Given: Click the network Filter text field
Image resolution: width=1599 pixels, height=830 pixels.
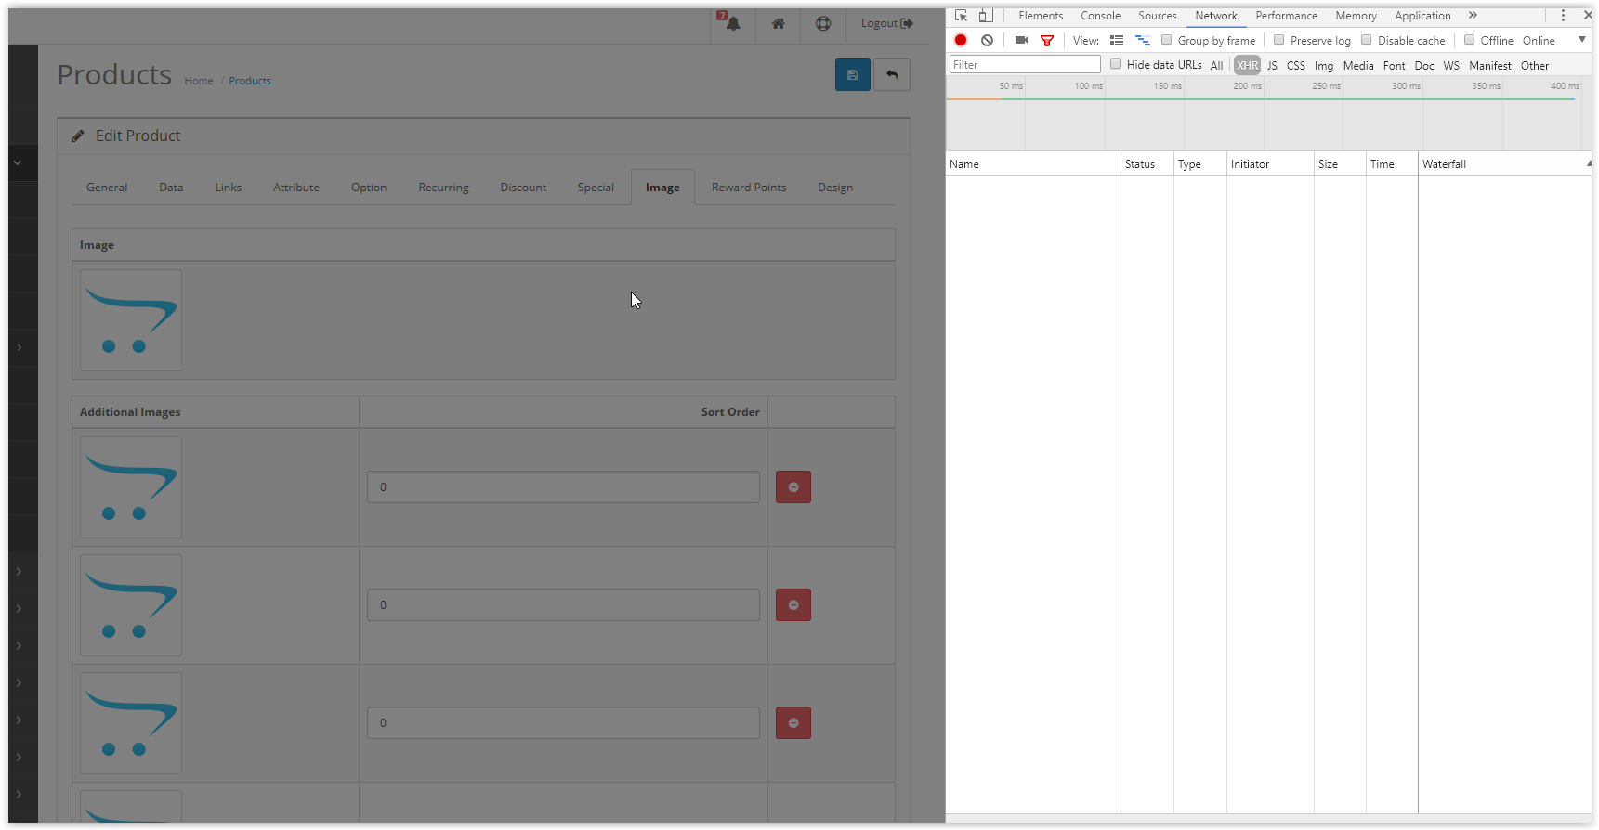Looking at the screenshot, I should (1025, 65).
